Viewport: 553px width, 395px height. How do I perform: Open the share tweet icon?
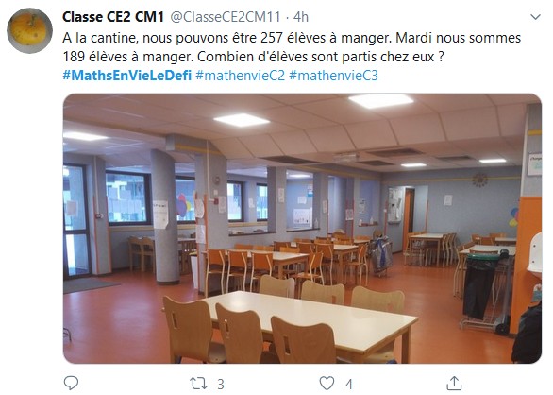pyautogui.click(x=454, y=383)
